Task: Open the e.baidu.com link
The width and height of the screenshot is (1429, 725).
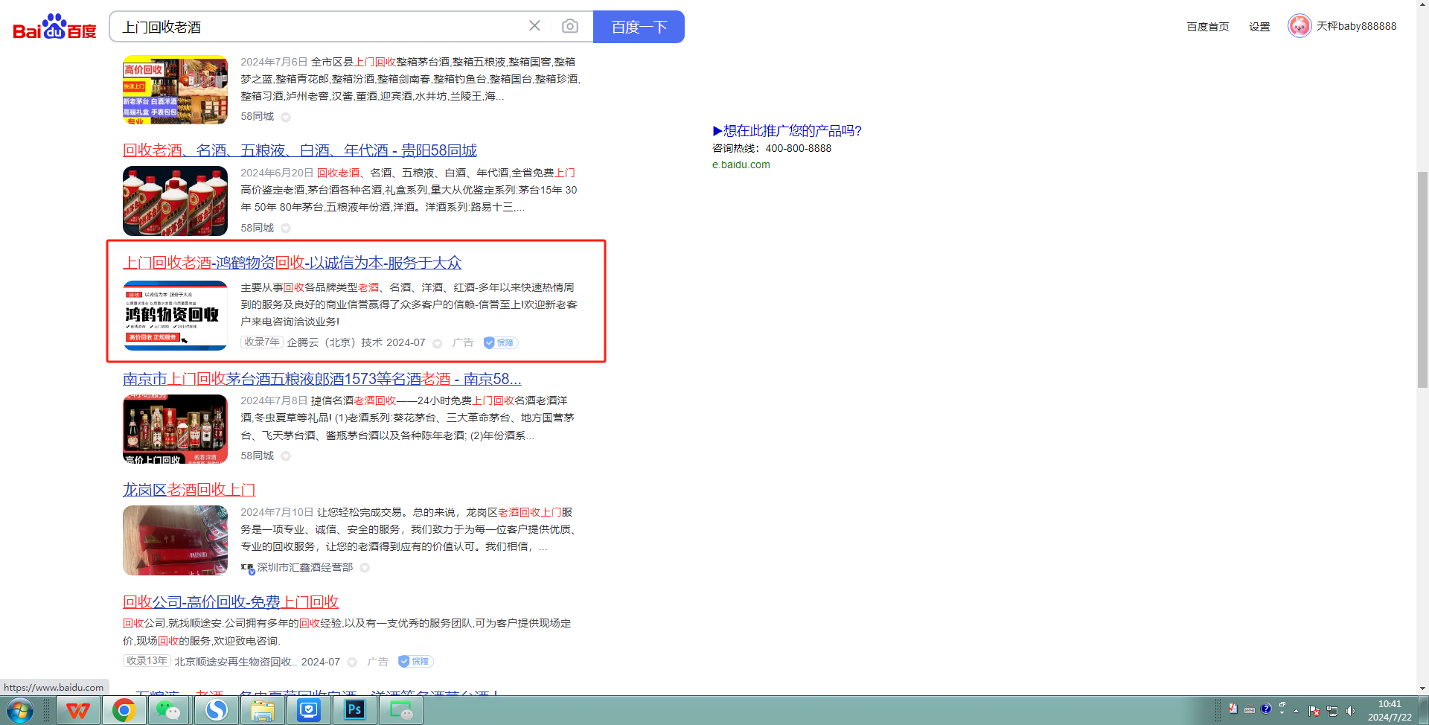Action: (741, 165)
